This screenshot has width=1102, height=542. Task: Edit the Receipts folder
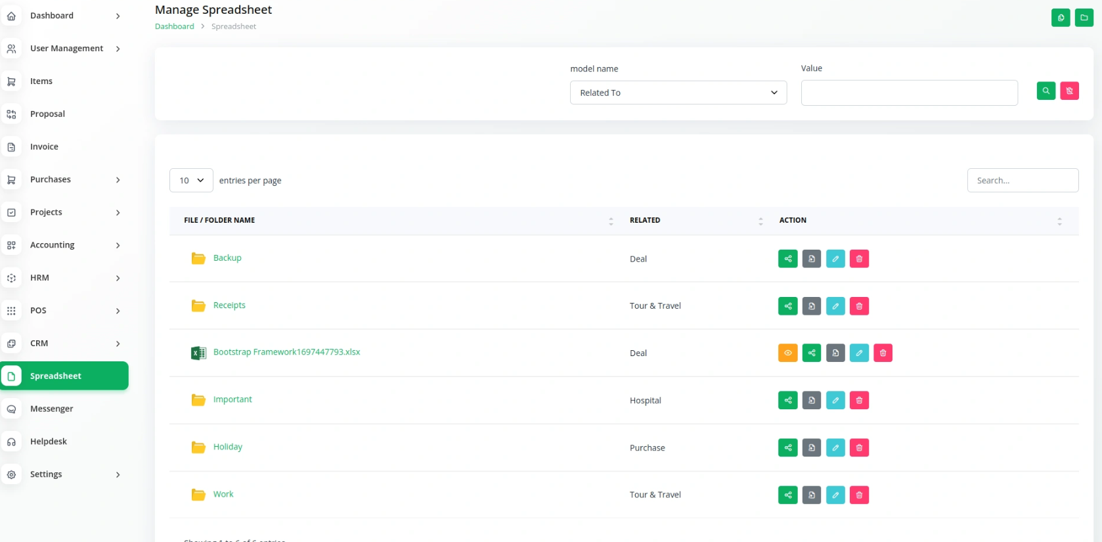coord(835,306)
